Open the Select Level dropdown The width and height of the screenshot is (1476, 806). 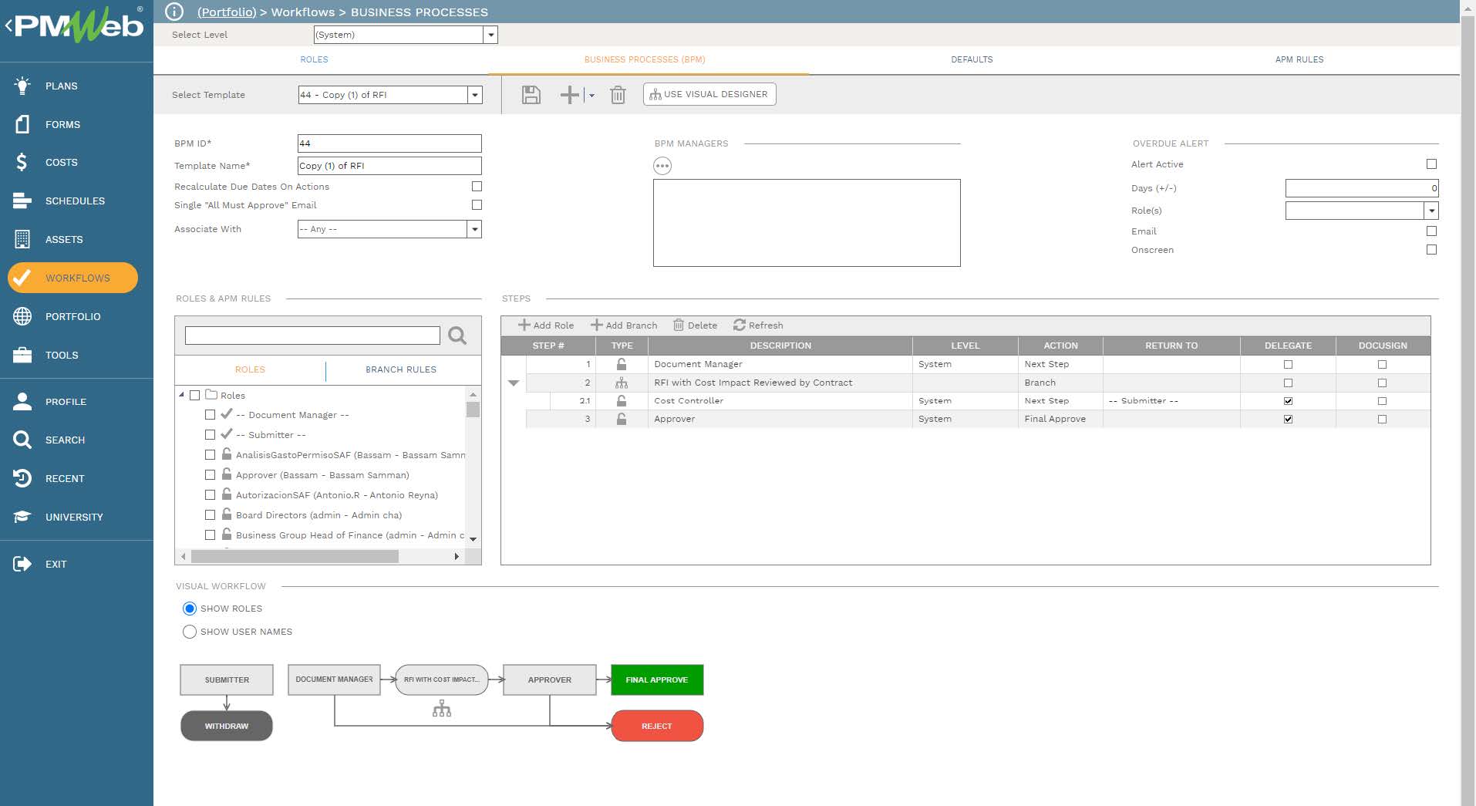491,35
